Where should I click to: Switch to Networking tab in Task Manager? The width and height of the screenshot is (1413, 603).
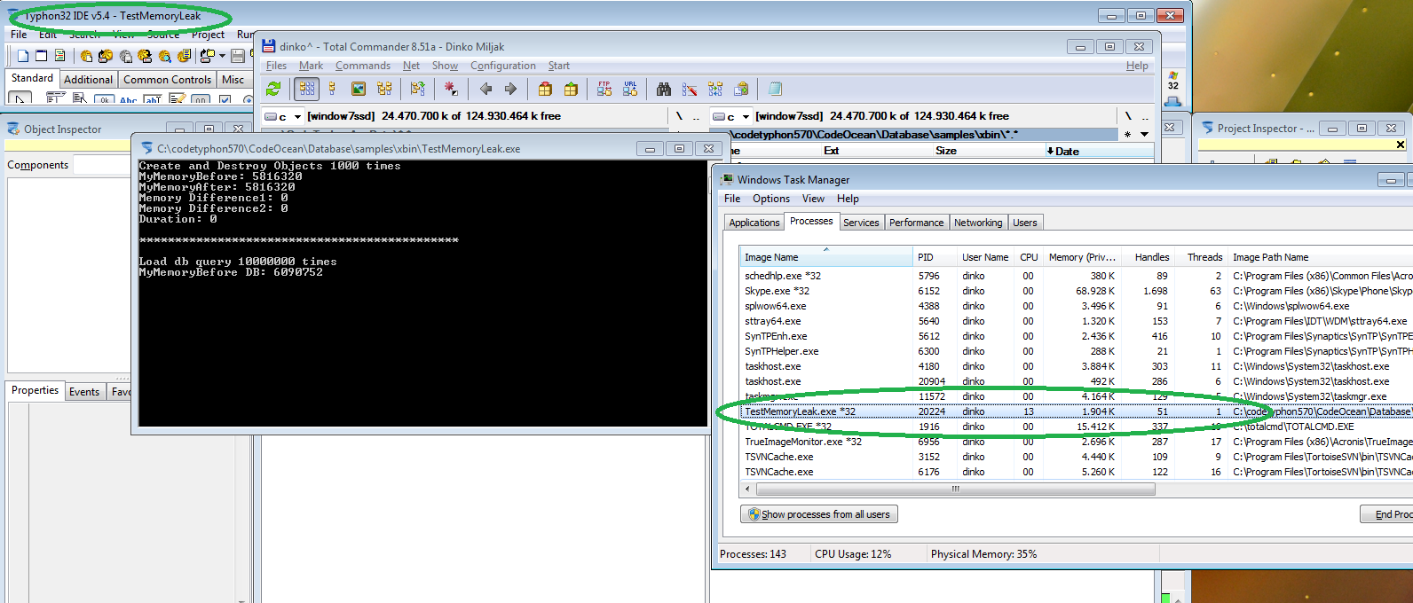(978, 223)
